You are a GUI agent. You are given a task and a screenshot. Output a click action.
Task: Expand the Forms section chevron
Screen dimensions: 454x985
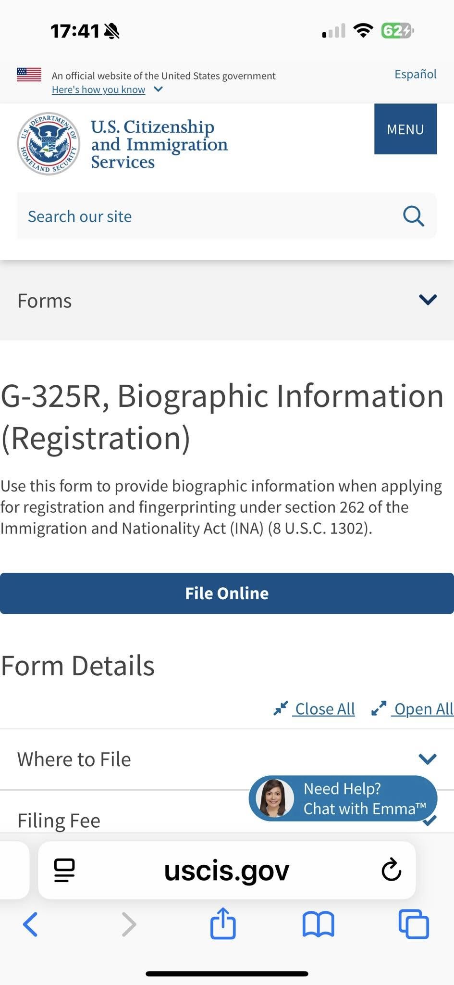click(x=427, y=300)
